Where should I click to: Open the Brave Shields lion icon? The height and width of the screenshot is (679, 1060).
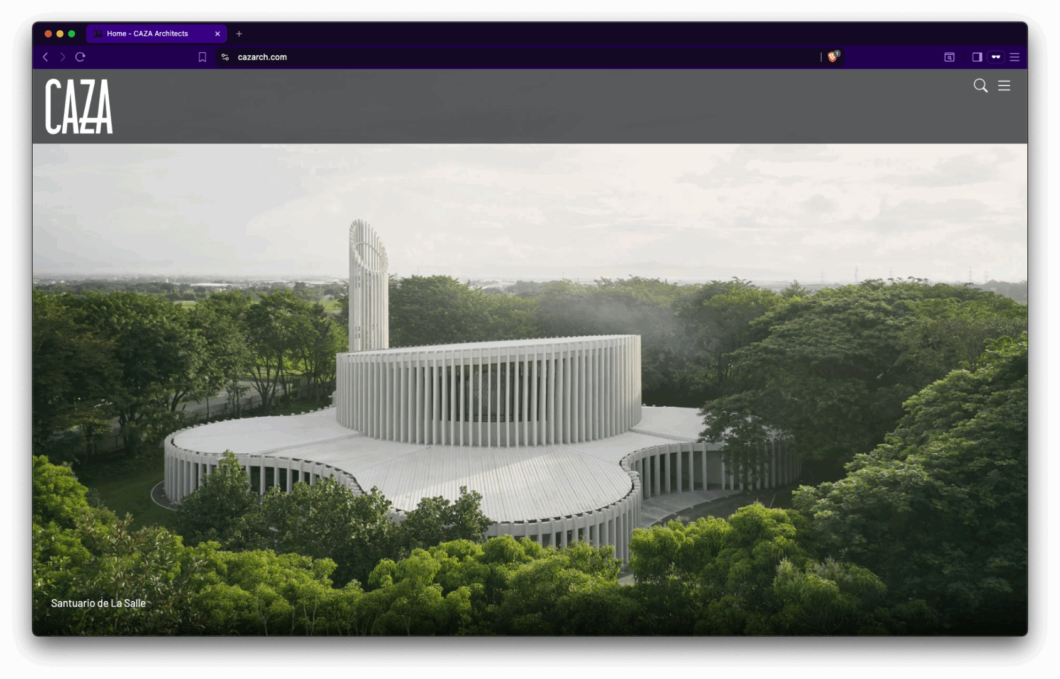833,57
